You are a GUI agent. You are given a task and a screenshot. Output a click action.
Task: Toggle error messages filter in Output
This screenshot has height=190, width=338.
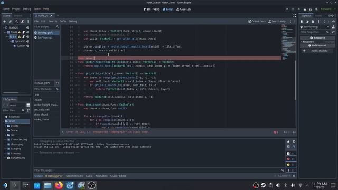click(x=291, y=159)
